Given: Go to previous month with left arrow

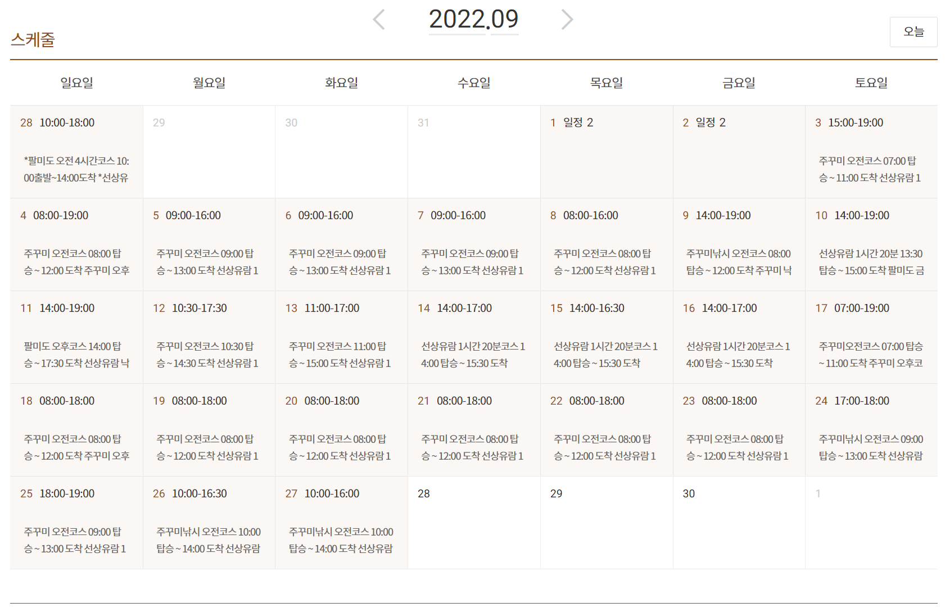Looking at the screenshot, I should tap(379, 20).
